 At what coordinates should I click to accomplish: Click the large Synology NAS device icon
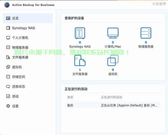click(80, 33)
